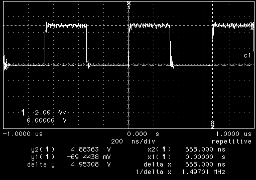Click the x1 cursor marker at top

[129, 5]
